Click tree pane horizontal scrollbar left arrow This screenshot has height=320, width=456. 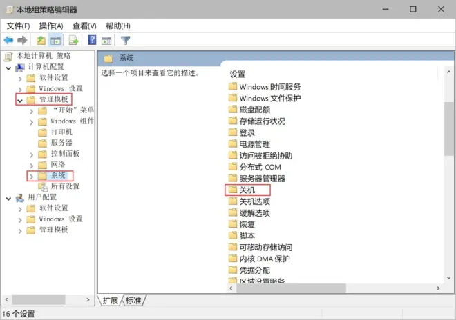pyautogui.click(x=7, y=299)
